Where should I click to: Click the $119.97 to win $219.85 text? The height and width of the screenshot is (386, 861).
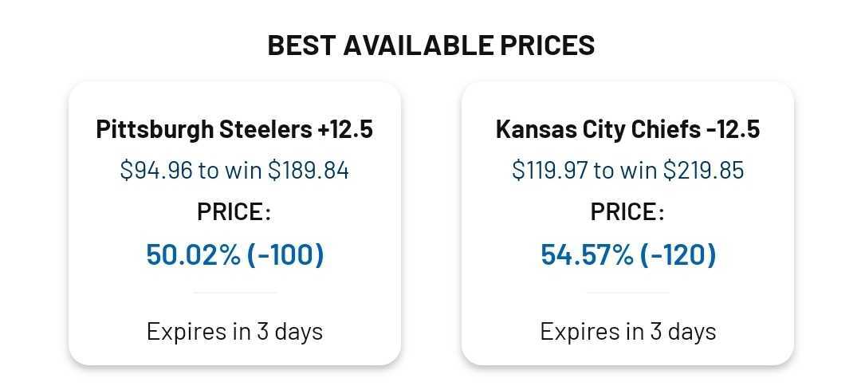(627, 171)
